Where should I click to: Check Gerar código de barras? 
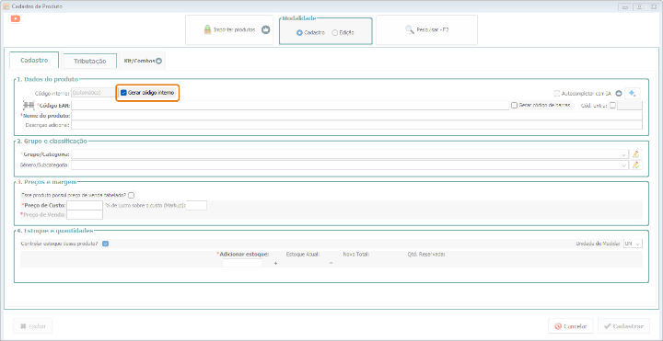(x=514, y=105)
